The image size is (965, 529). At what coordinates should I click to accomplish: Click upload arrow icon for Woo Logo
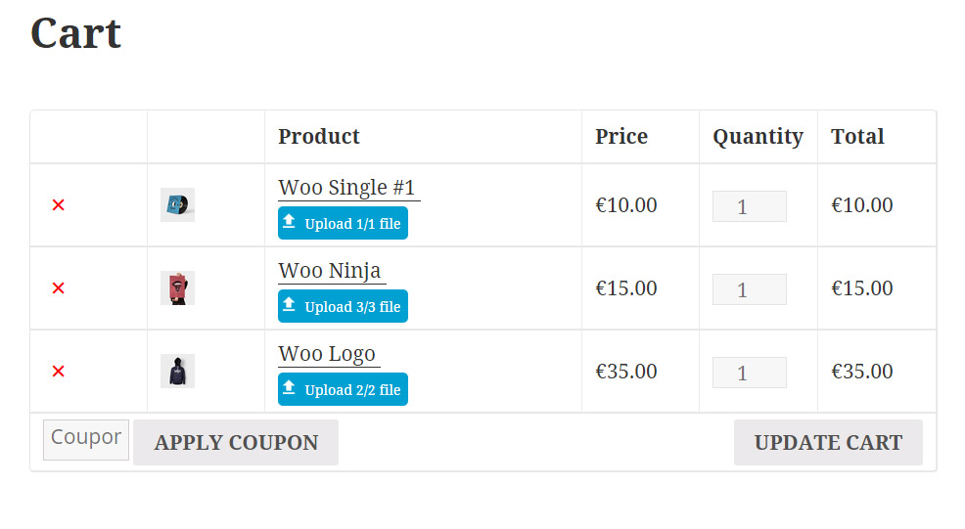(290, 388)
